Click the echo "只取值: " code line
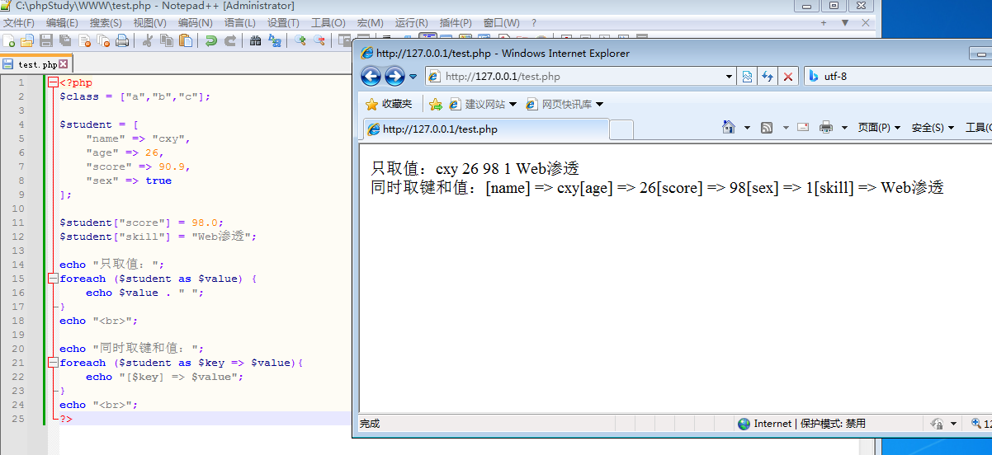The width and height of the screenshot is (992, 455). [x=112, y=265]
